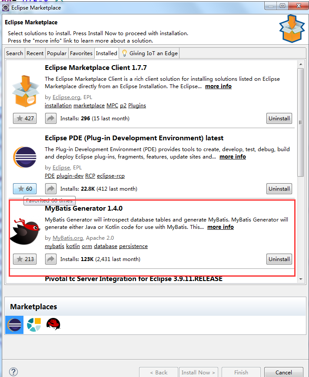The image size is (309, 377).
Task: Click the list scrollbar up arrow
Action: point(301,64)
